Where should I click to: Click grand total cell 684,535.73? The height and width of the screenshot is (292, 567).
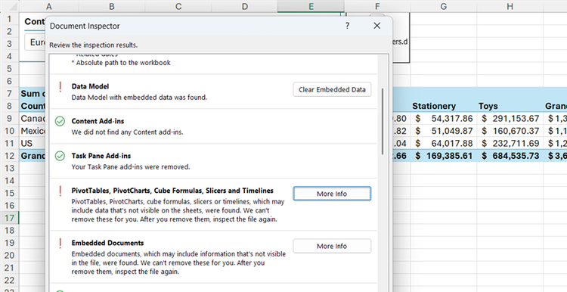tap(510, 156)
